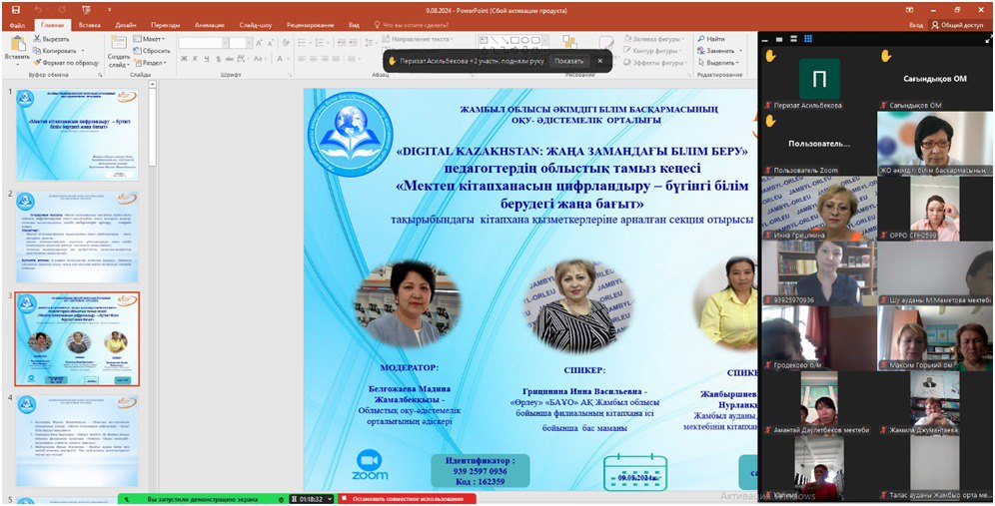Open the Zoom meeting timer dropdown chevron
The image size is (995, 506).
coord(330,500)
